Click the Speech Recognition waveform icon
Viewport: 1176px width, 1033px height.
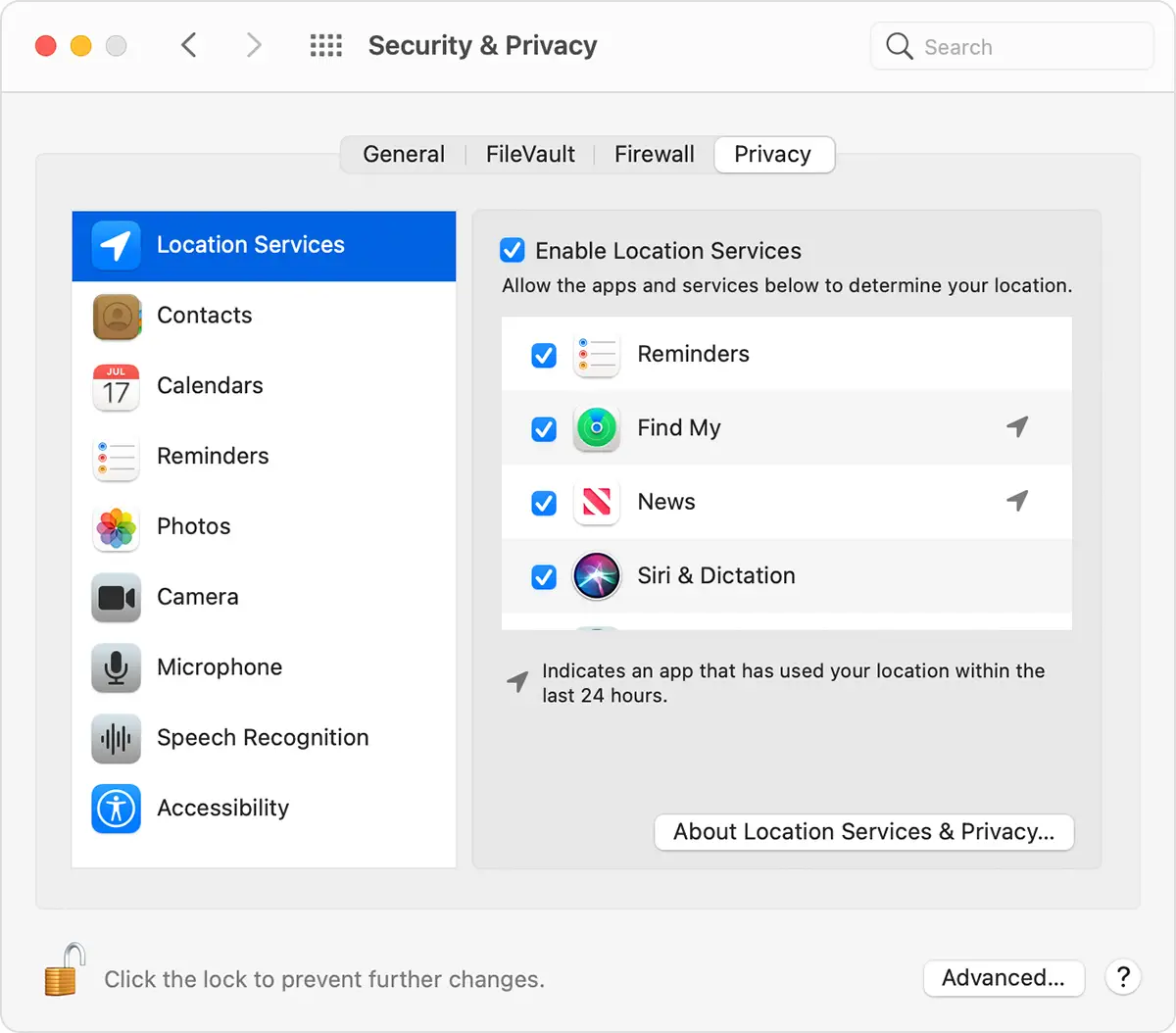117,738
